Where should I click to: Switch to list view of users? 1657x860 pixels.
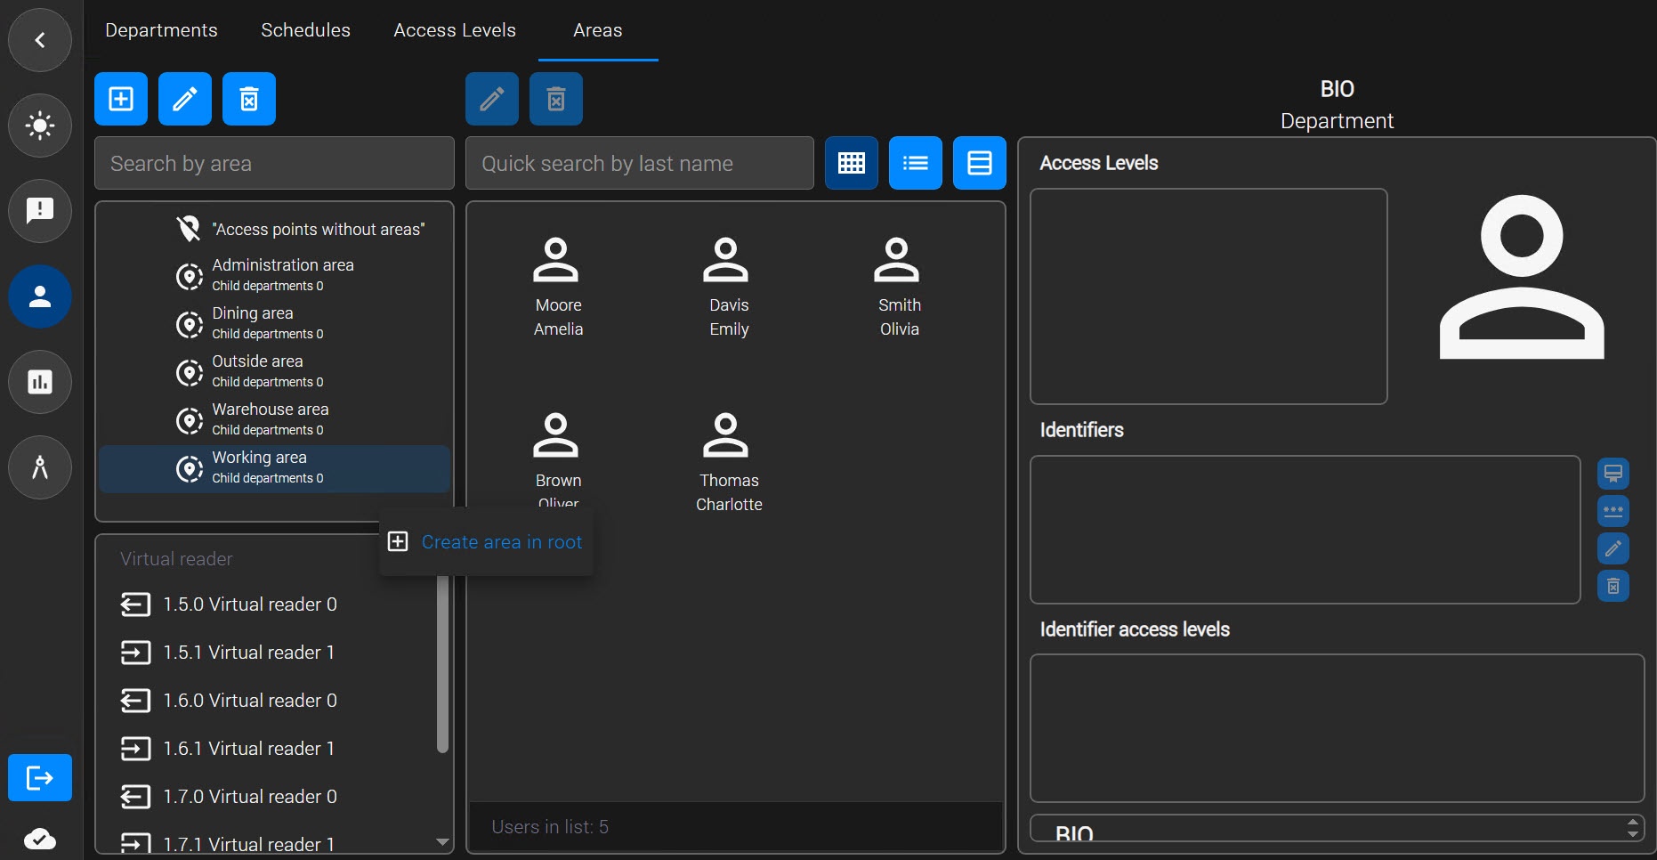tap(916, 163)
